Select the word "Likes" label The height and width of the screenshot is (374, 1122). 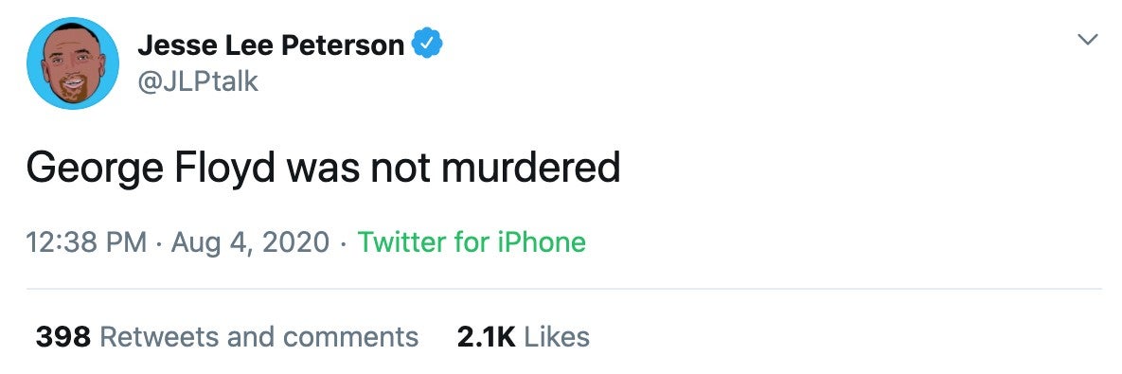557,337
